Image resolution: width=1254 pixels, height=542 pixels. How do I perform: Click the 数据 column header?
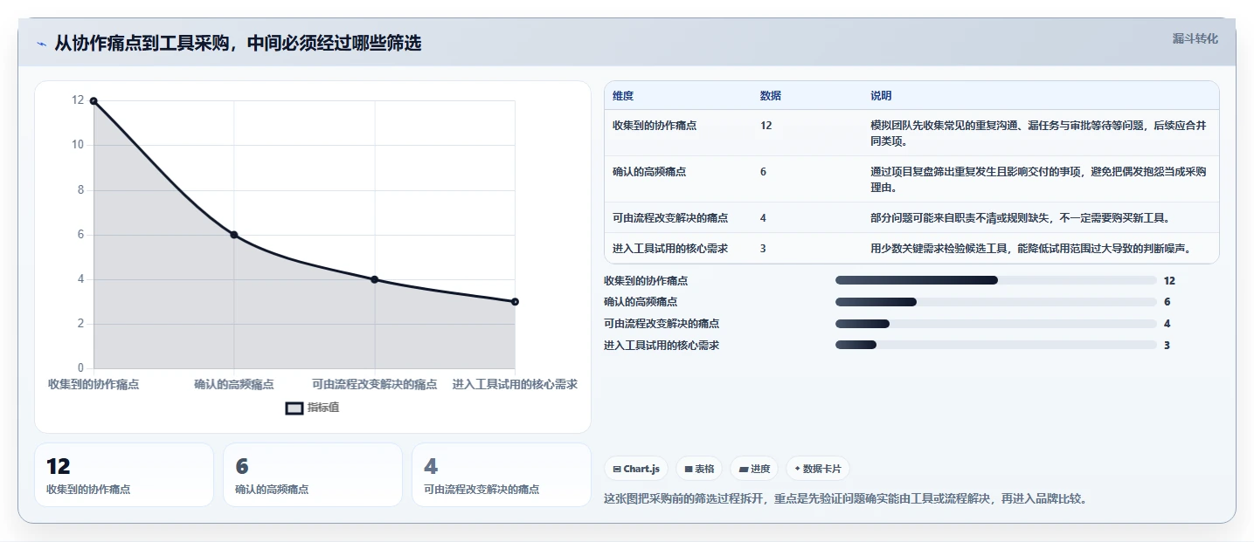coord(771,96)
